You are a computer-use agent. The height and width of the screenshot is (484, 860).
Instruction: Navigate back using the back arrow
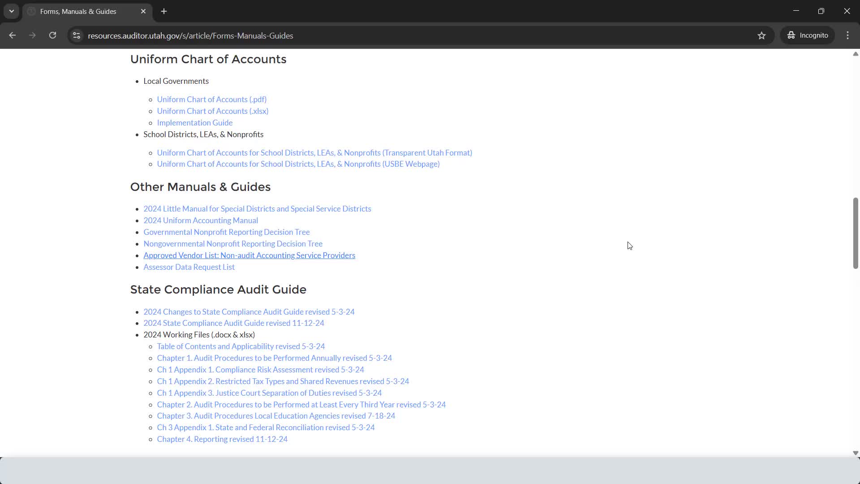[12, 35]
